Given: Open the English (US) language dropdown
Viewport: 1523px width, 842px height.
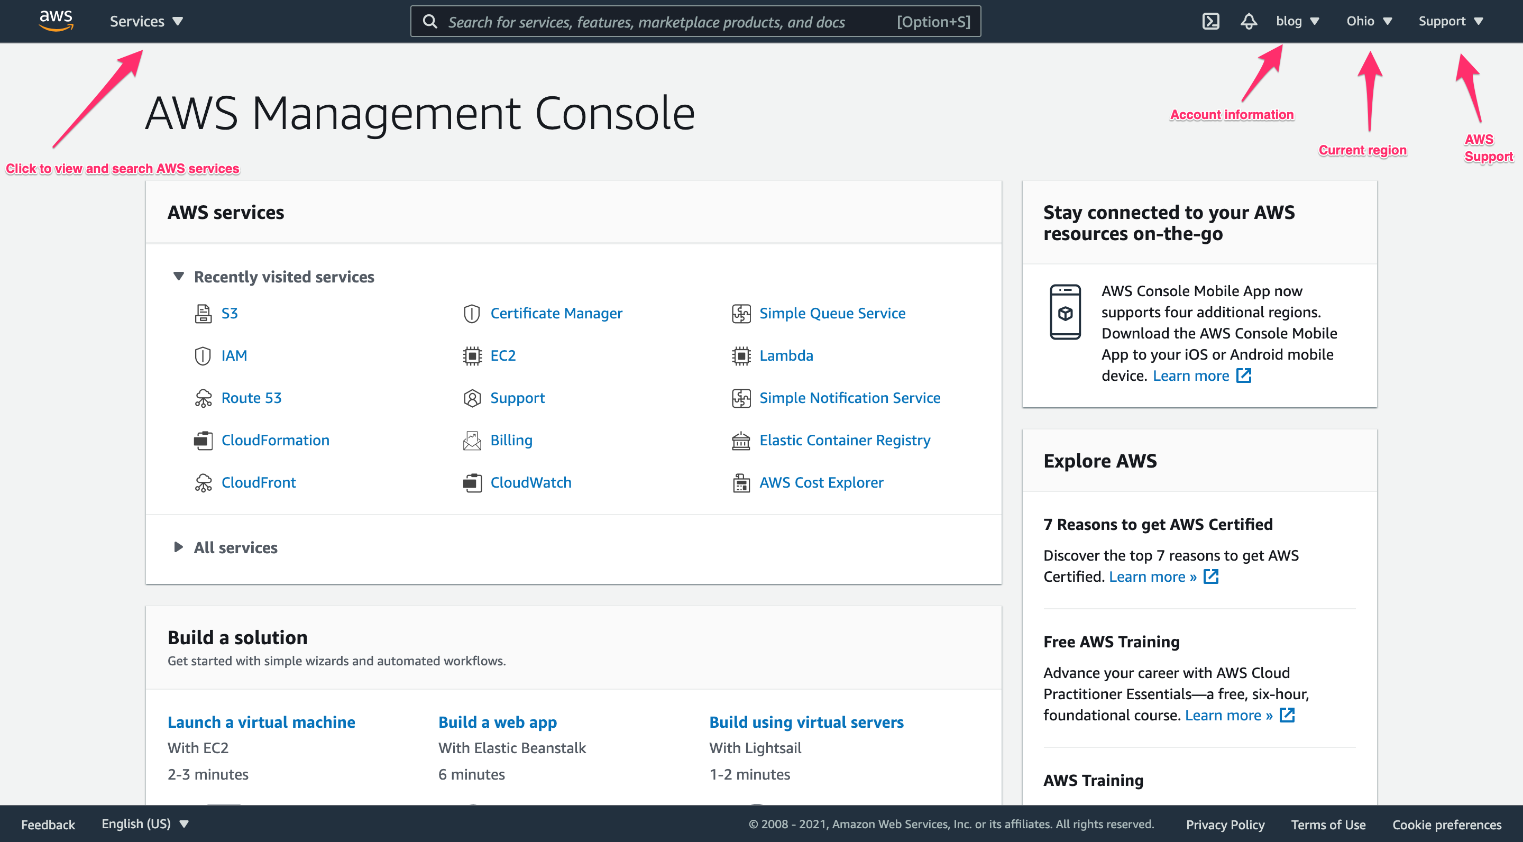Looking at the screenshot, I should coord(145,823).
